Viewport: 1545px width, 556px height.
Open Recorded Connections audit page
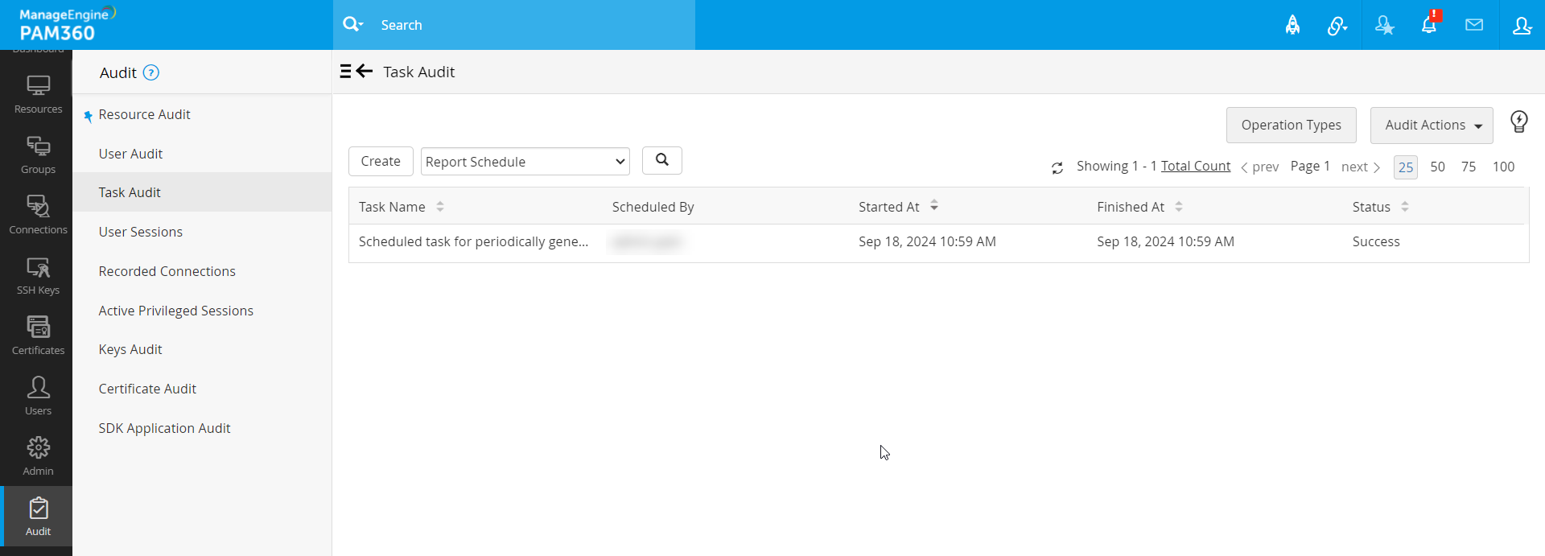(x=167, y=271)
